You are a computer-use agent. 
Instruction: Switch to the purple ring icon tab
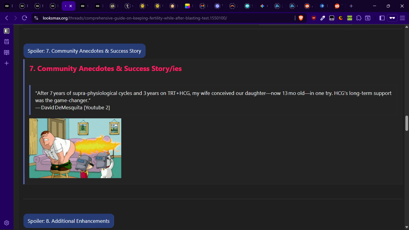click(x=217, y=6)
